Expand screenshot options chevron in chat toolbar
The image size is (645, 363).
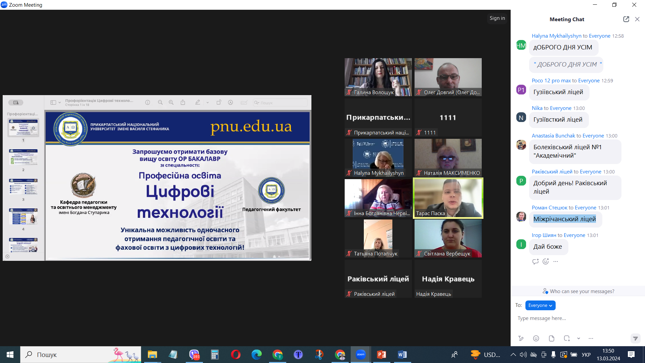click(578, 338)
